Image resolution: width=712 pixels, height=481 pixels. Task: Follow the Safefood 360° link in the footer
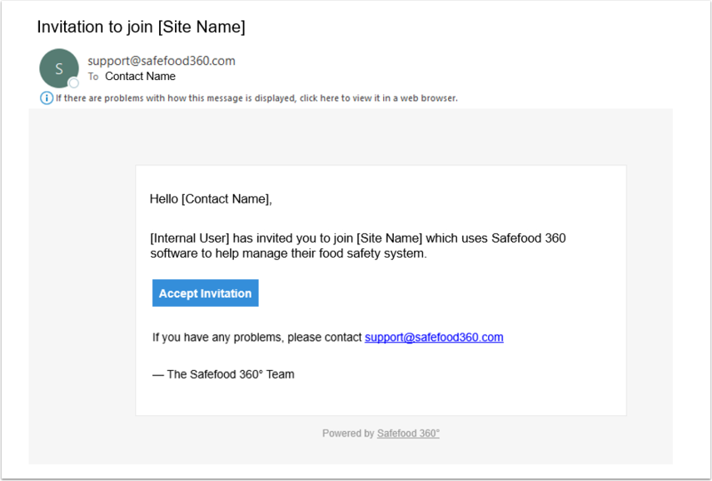click(x=408, y=433)
